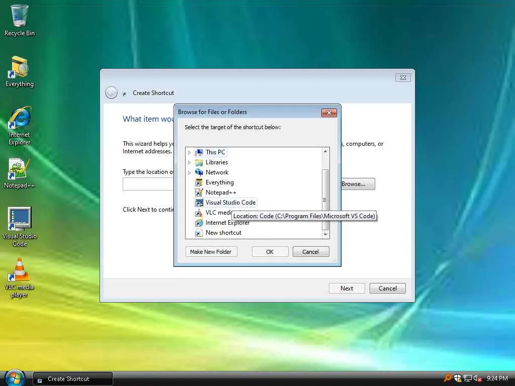Viewport: 515px width, 386px height.
Task: Click the Everything search tray icon
Action: click(x=447, y=378)
